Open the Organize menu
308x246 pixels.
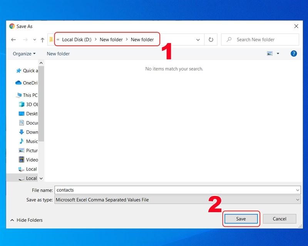click(x=24, y=53)
